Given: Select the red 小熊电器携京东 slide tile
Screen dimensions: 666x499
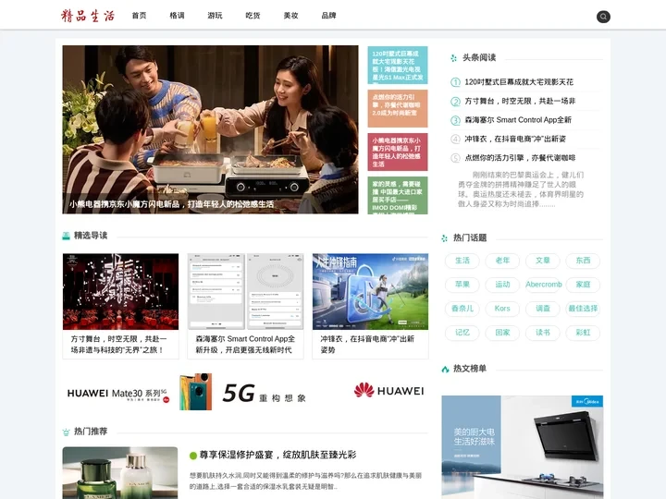Looking at the screenshot, I should pyautogui.click(x=398, y=152).
